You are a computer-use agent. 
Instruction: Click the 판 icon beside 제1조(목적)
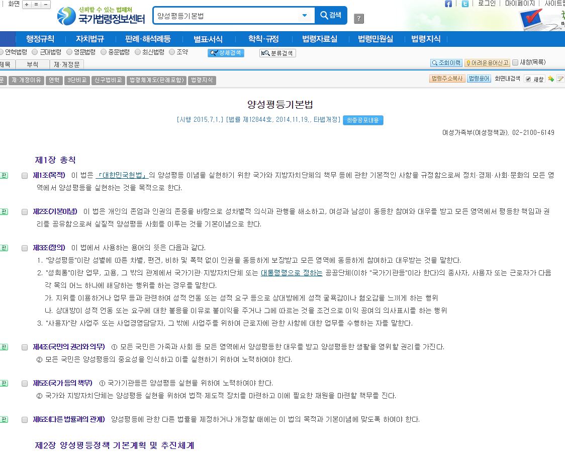[x=5, y=175]
